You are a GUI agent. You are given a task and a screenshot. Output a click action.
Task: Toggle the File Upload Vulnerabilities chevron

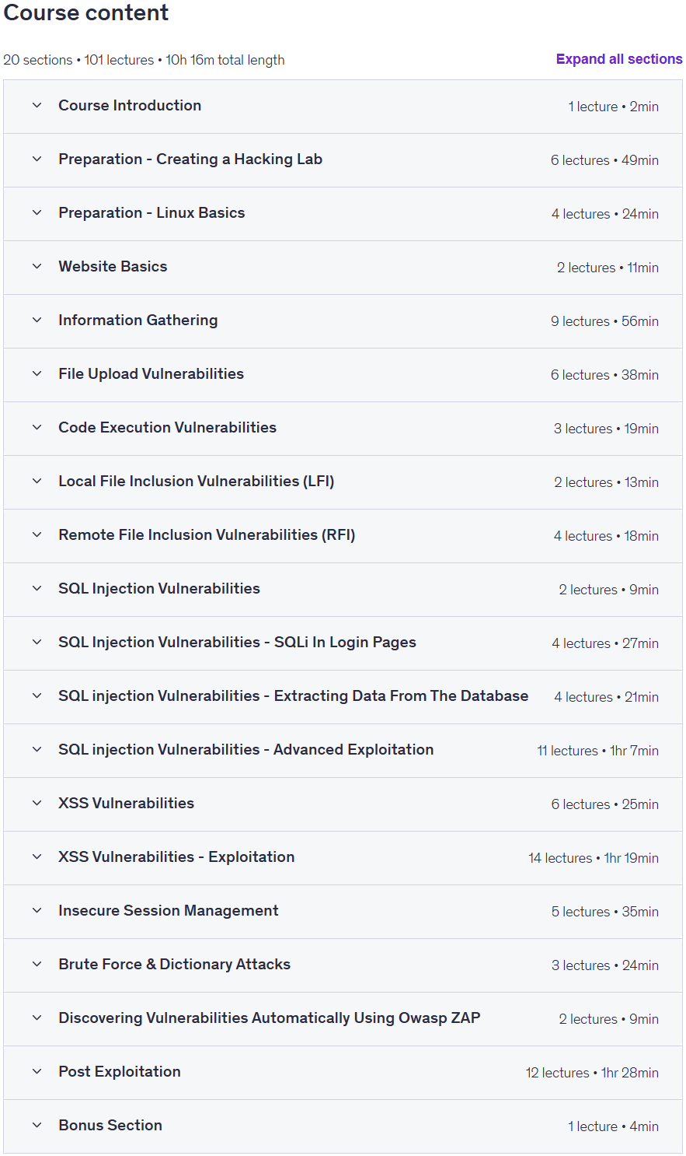(x=37, y=373)
